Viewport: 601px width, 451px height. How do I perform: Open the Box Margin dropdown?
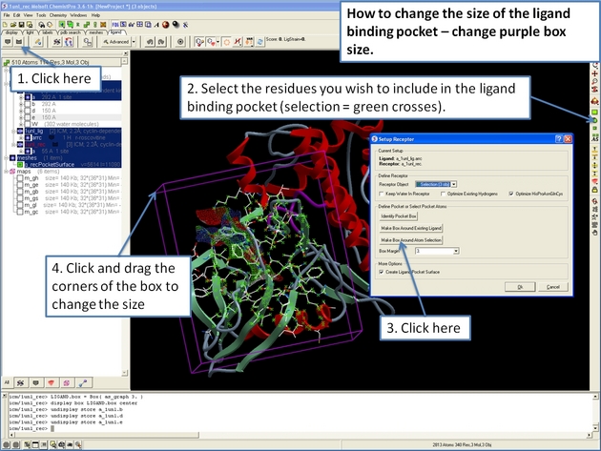(x=456, y=251)
